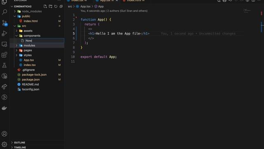
Task: Expand the pages folder
Action: [16, 50]
